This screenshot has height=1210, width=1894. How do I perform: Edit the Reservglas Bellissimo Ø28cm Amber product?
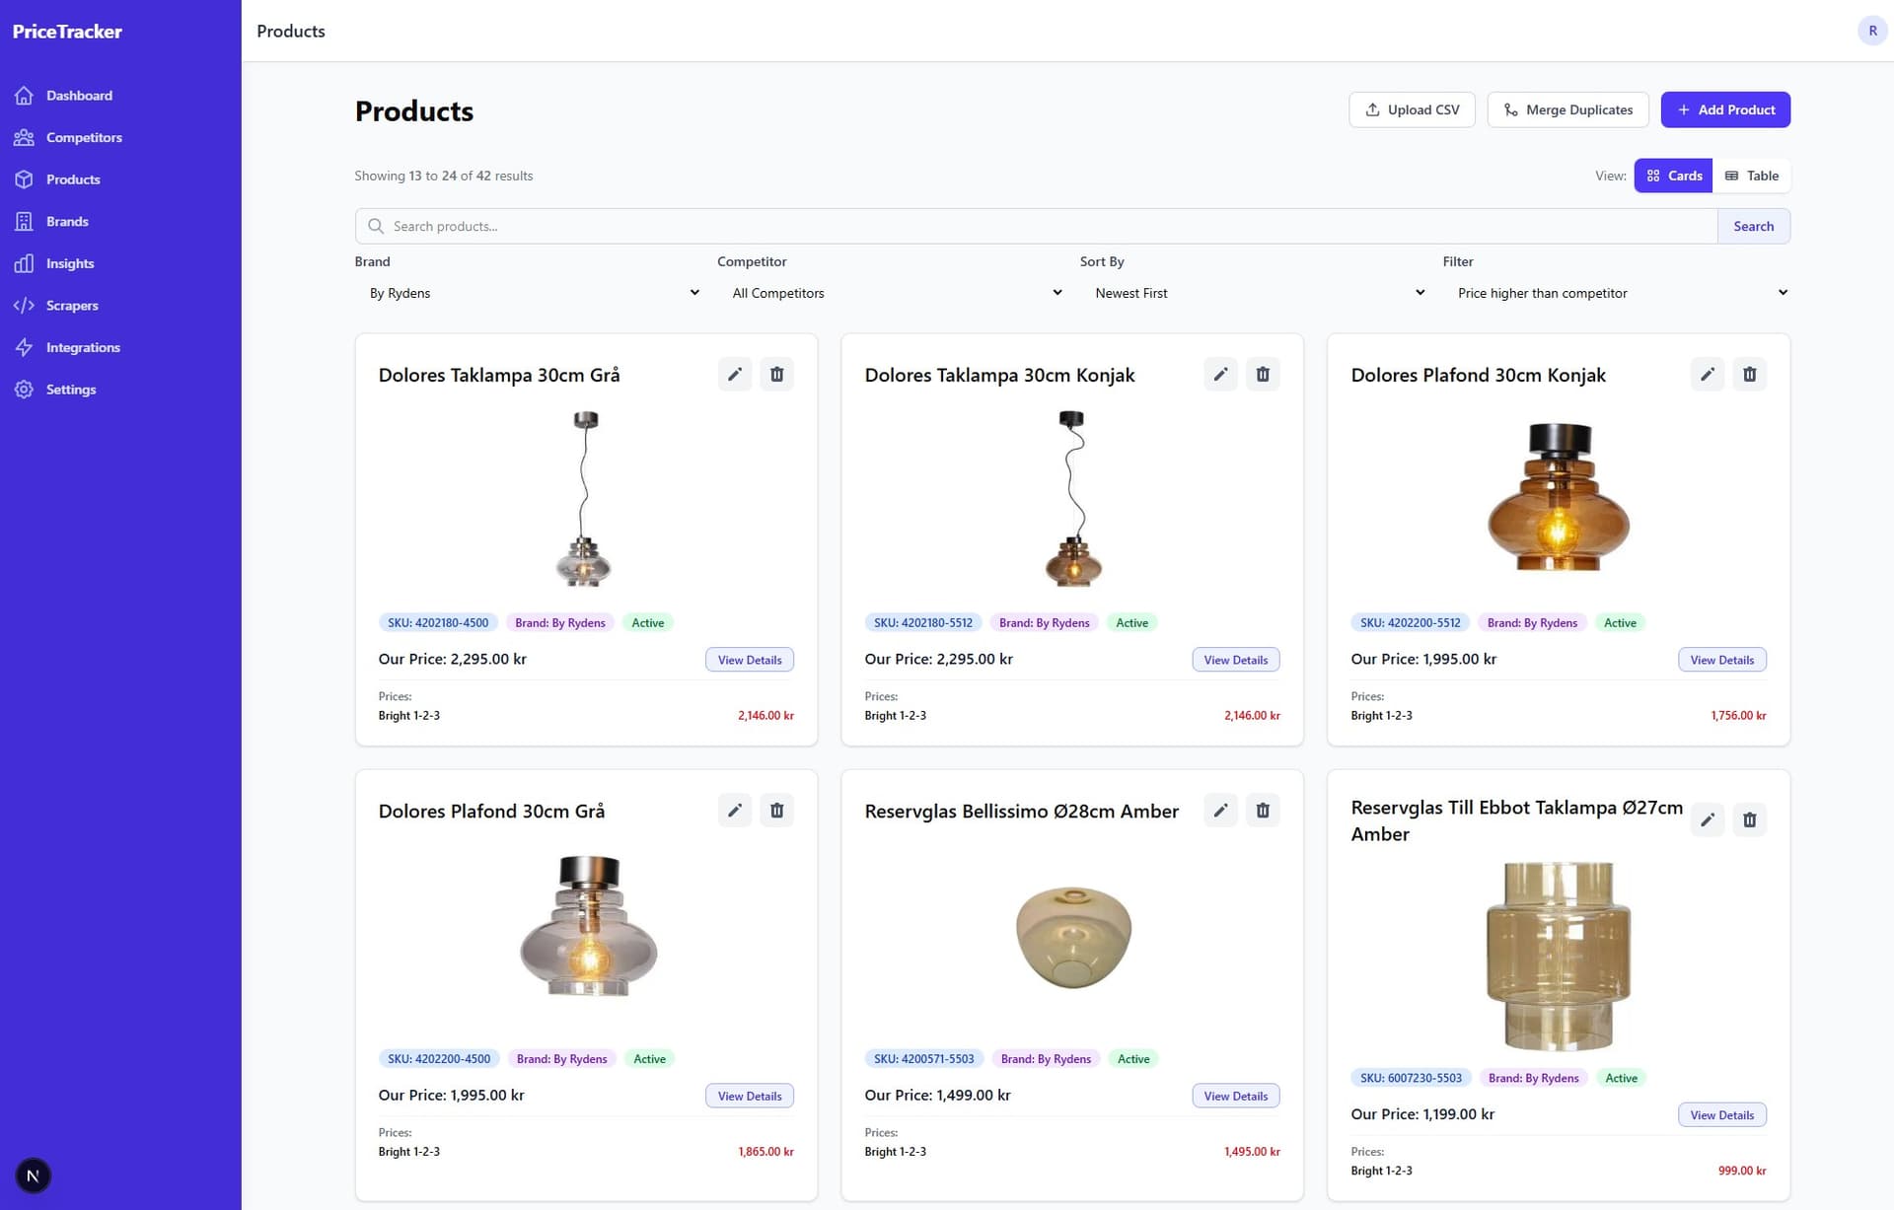(x=1220, y=811)
